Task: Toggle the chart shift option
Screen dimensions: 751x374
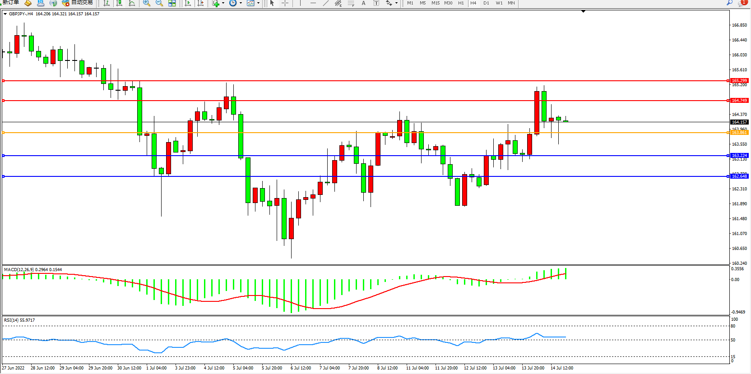Action: pos(200,3)
